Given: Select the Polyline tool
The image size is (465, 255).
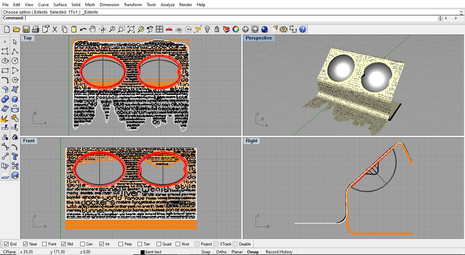Looking at the screenshot, I should point(15,52).
